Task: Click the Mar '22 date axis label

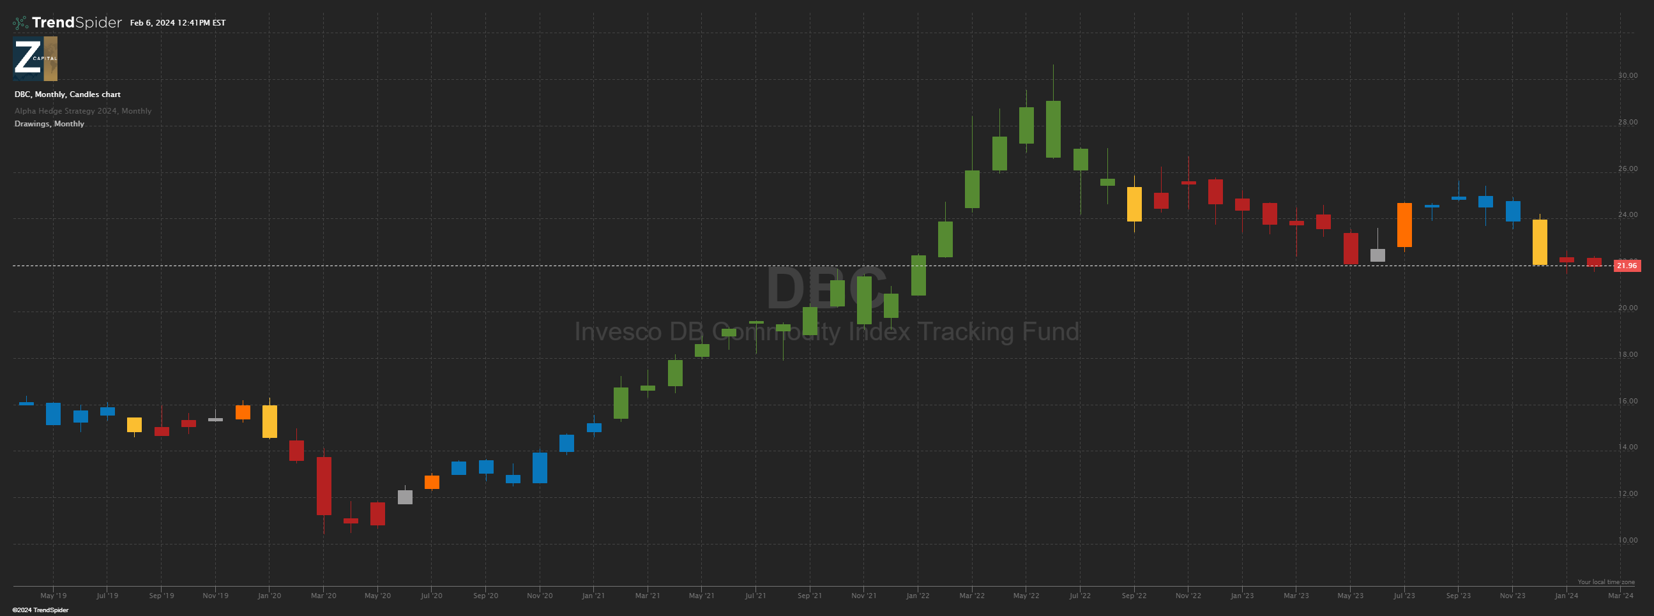Action: (x=972, y=596)
